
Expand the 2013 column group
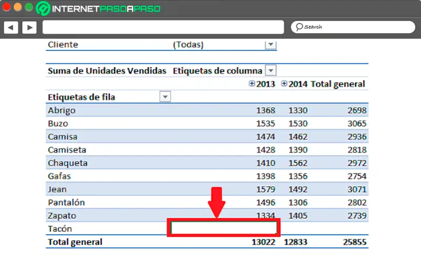[252, 84]
